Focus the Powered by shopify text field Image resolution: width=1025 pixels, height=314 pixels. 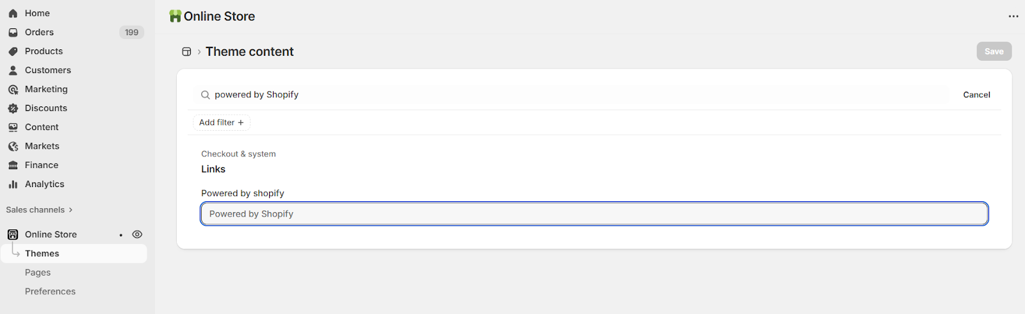point(594,214)
